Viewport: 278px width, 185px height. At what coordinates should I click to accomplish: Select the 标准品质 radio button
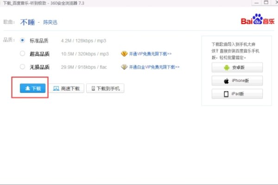(22, 40)
